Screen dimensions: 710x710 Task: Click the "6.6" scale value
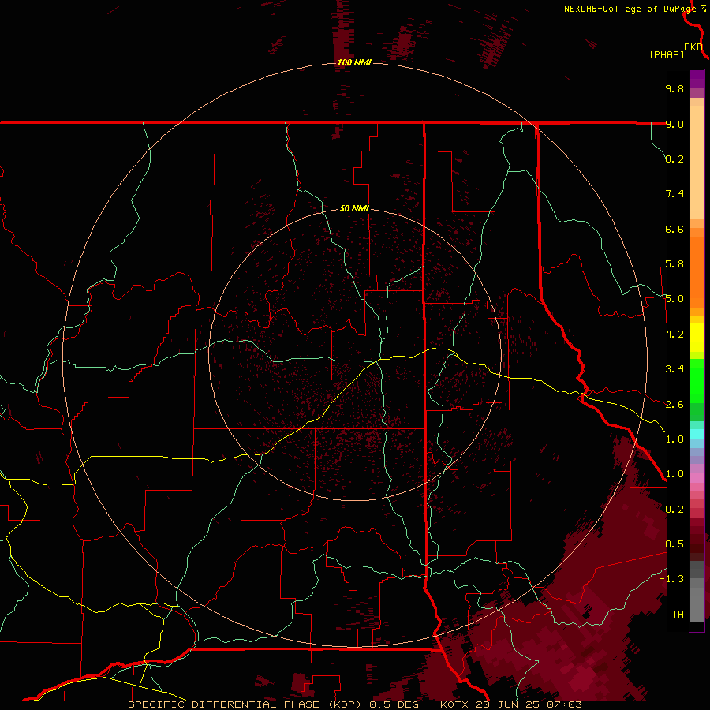(x=674, y=229)
